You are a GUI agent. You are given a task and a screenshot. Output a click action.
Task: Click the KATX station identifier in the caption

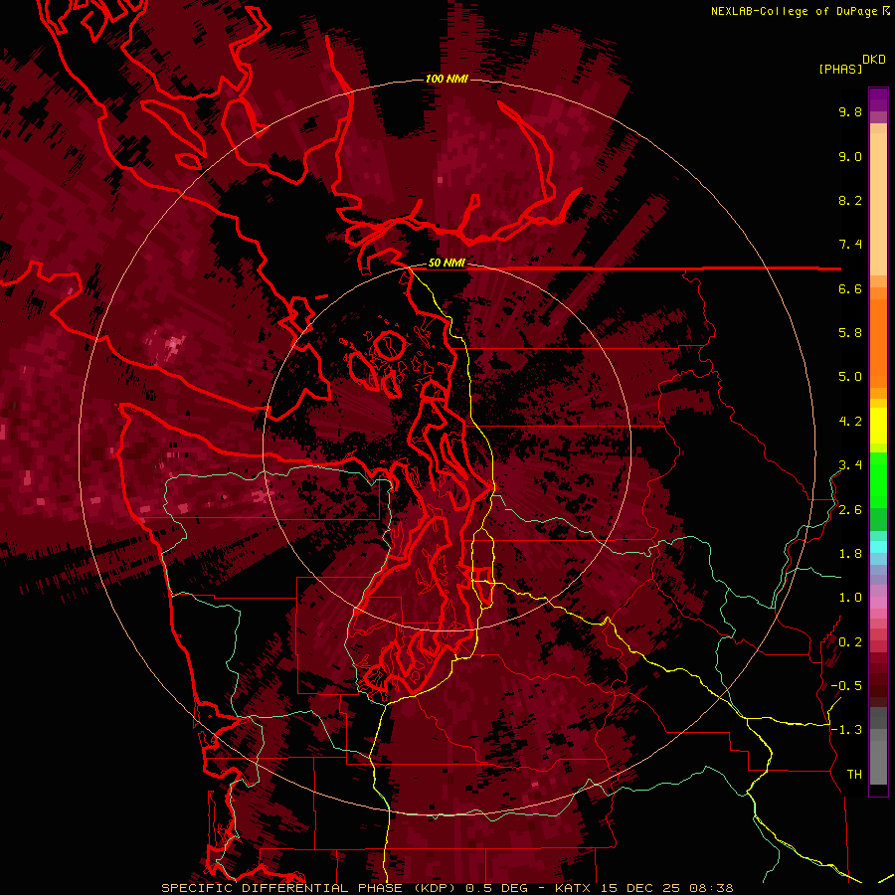click(574, 888)
